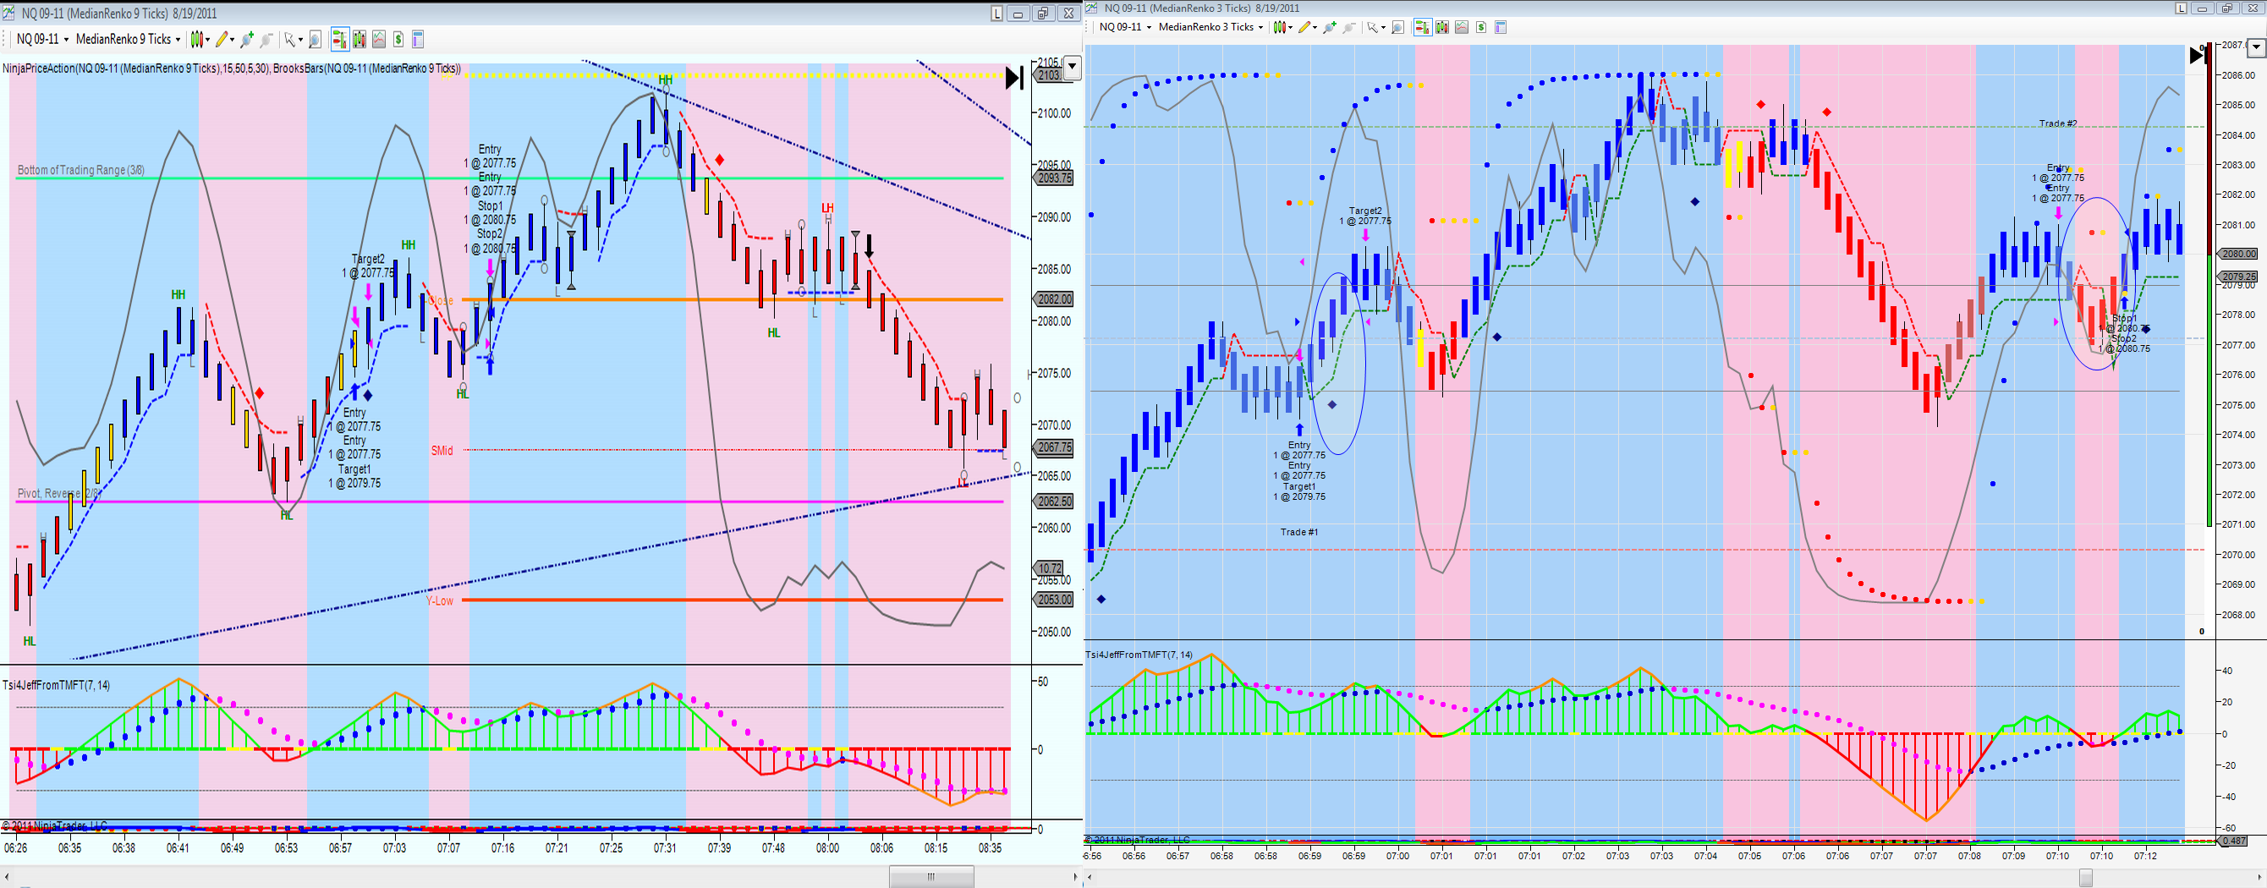Open drawing tools pencil dropdown, 9 Ticks window
The image size is (2267, 888).
click(225, 39)
